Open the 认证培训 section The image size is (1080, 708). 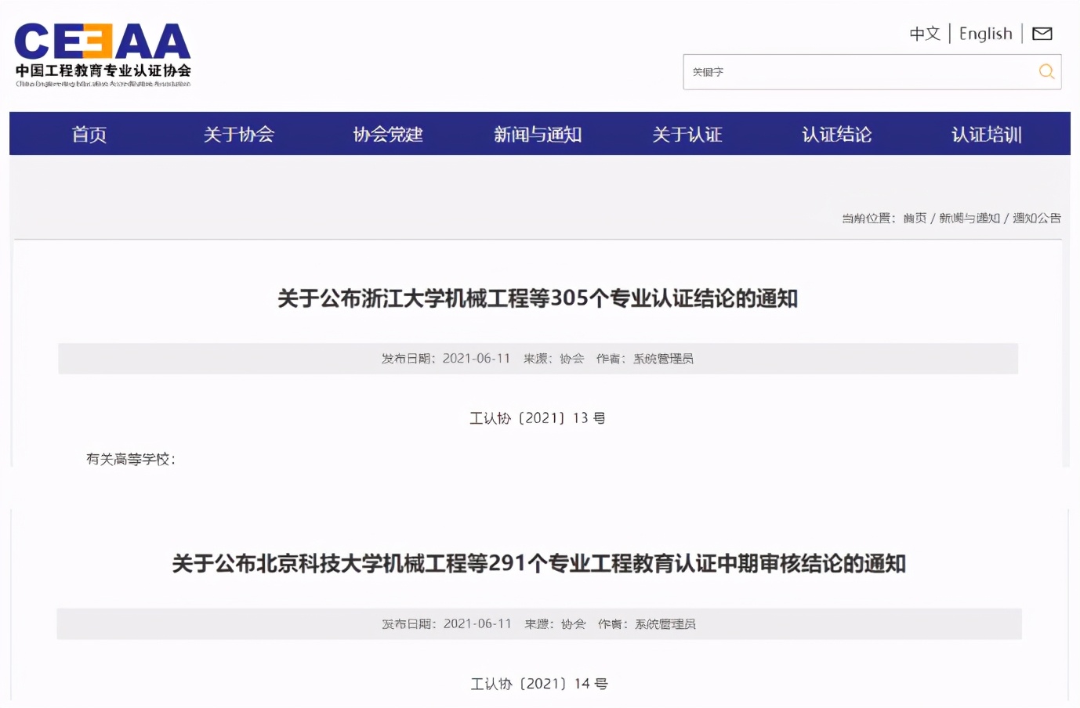point(986,134)
